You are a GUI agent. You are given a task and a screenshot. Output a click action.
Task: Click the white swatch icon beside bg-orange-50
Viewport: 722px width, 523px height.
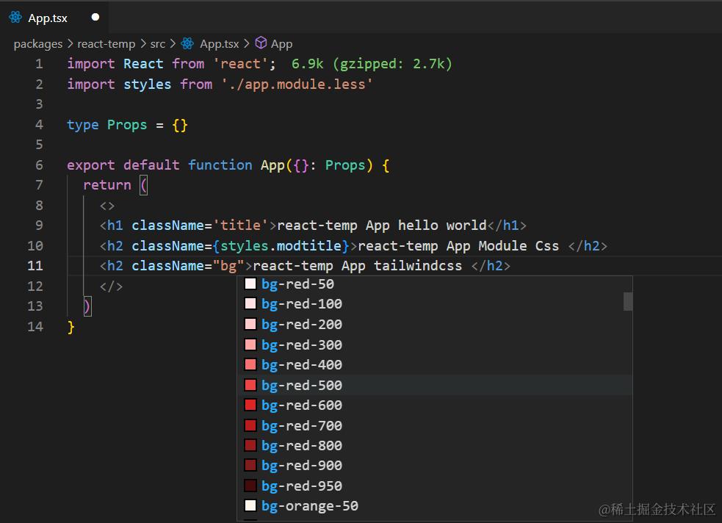(x=249, y=506)
